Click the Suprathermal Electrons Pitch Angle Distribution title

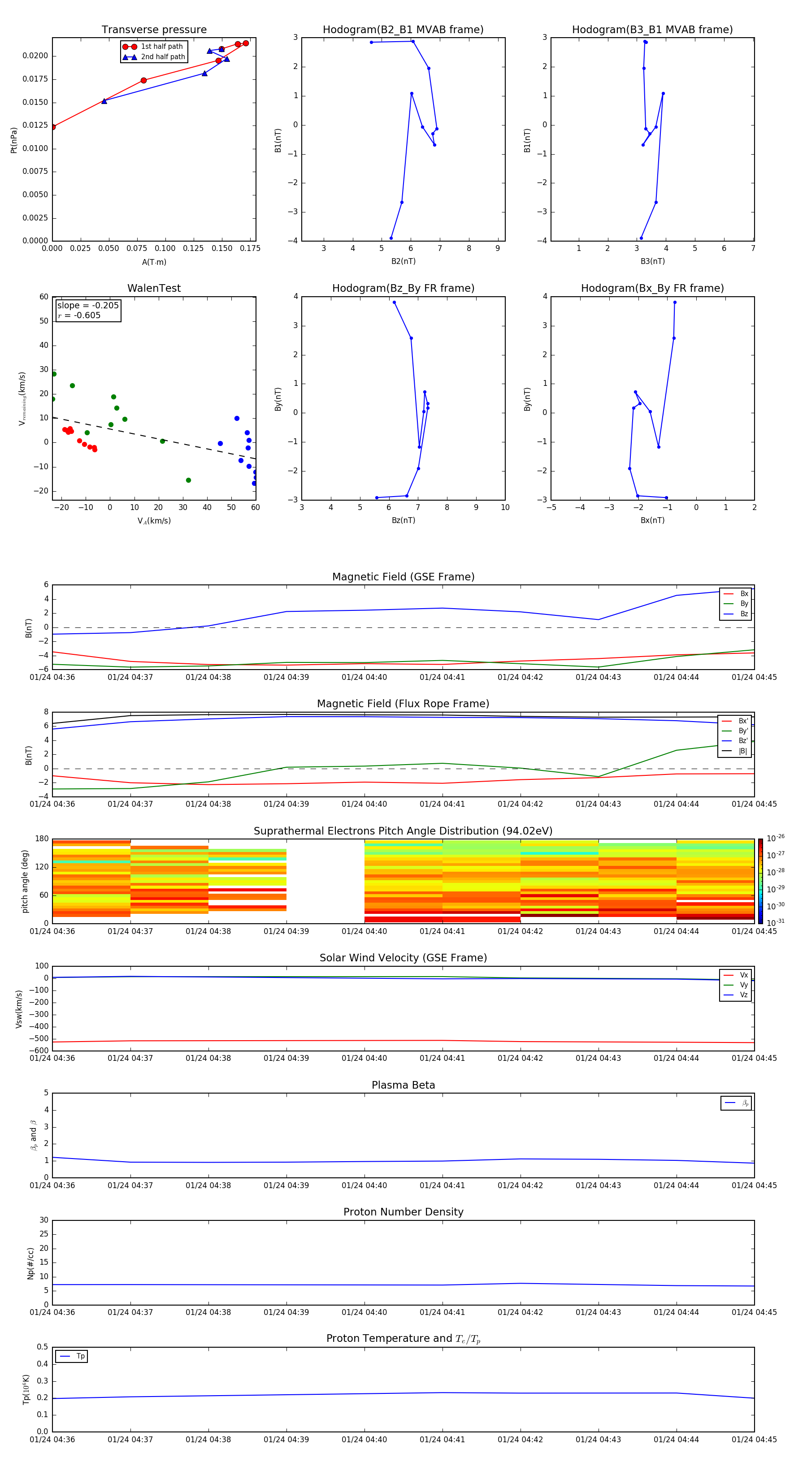(403, 831)
